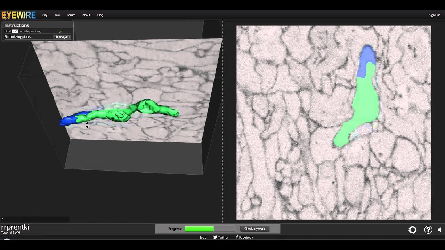Click the EyeWire logo
Image resolution: width=445 pixels, height=250 pixels.
[x=19, y=15]
